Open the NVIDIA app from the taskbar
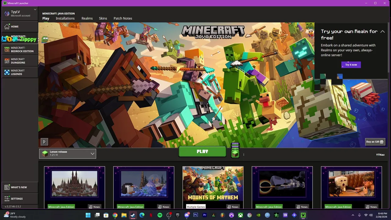This screenshot has height=220, width=391. click(258, 215)
